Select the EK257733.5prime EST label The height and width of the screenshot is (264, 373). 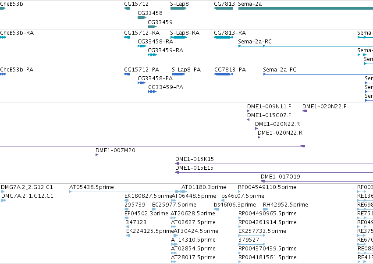262,232
